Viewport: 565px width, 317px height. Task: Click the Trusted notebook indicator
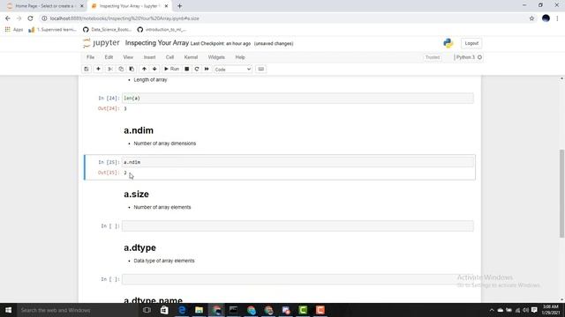click(x=433, y=57)
